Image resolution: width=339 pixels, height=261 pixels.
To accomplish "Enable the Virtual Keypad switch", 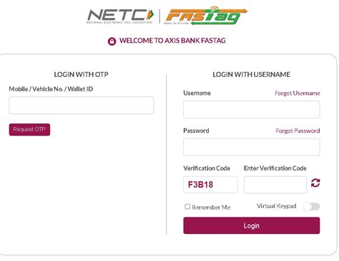I will tap(312, 206).
